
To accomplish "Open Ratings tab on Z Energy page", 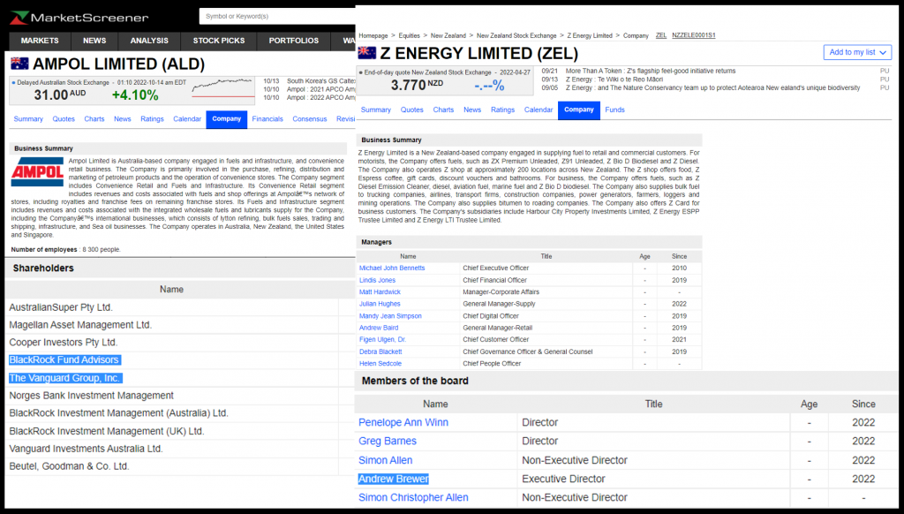I will coord(502,110).
